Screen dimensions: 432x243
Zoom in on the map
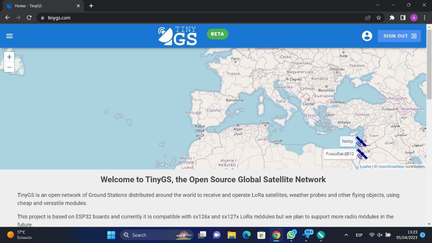(9, 57)
